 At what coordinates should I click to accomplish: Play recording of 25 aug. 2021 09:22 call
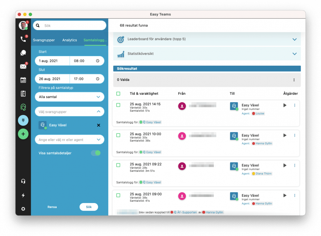click(285, 165)
